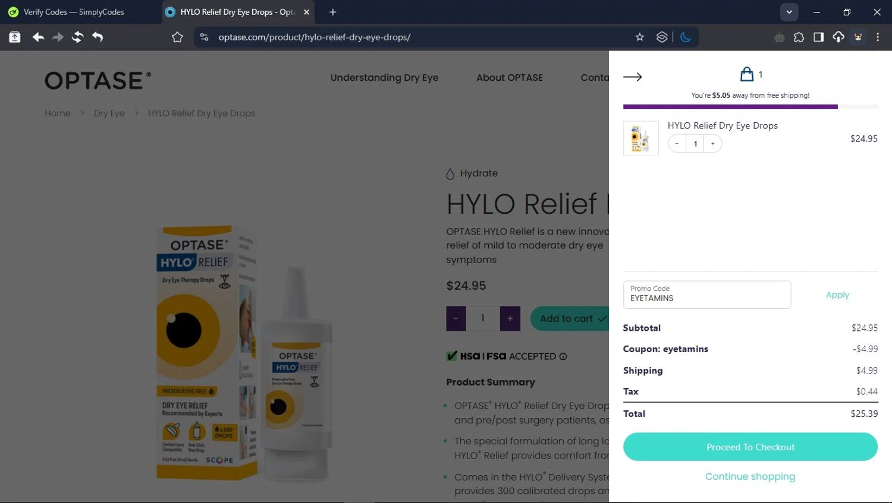Click Continue shopping link
Image resolution: width=892 pixels, height=503 pixels.
click(750, 476)
